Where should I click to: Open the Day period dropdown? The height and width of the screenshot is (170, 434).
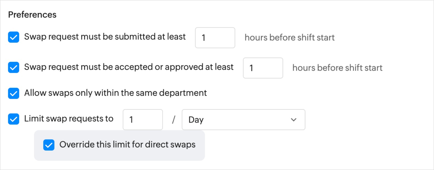(243, 119)
